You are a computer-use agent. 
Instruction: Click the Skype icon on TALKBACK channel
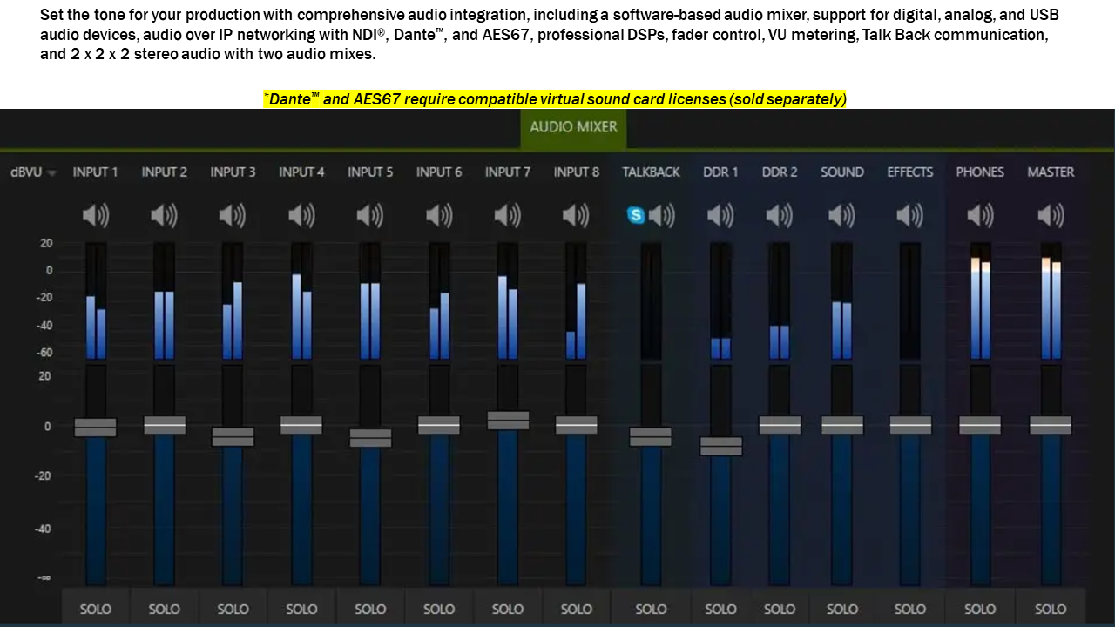pyautogui.click(x=637, y=215)
